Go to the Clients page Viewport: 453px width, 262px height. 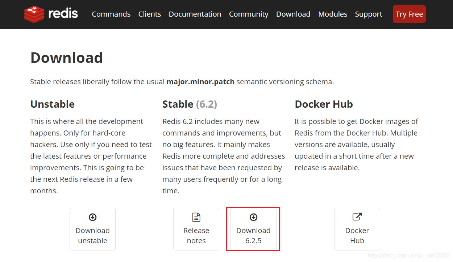tap(149, 14)
